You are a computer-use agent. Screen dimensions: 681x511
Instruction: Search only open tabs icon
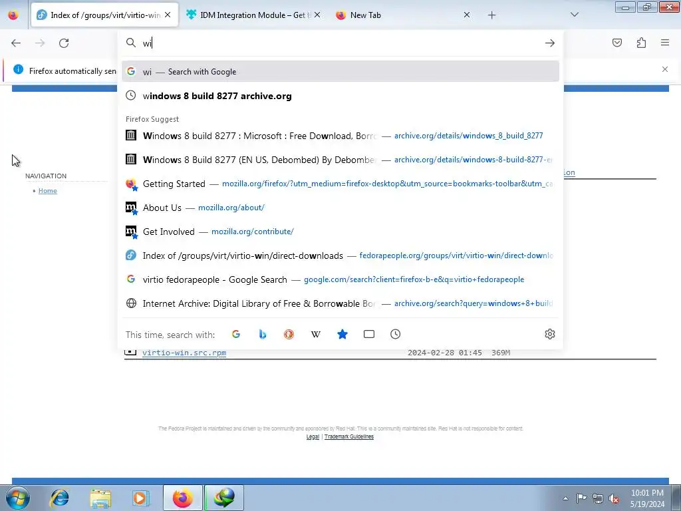[x=368, y=334]
